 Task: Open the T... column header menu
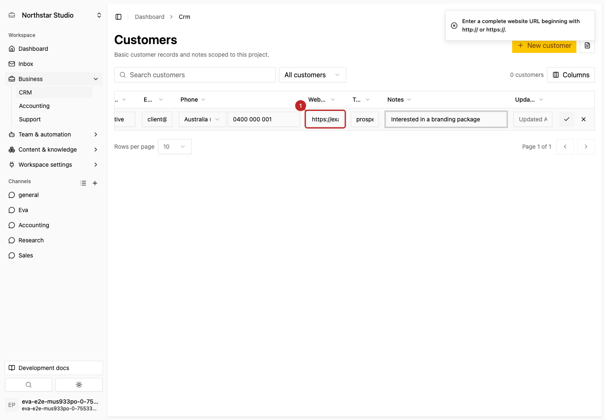(x=361, y=100)
